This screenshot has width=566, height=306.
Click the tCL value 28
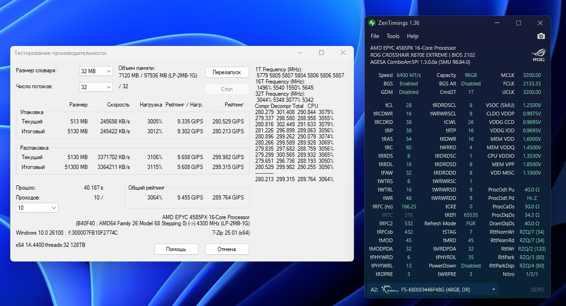[409, 105]
